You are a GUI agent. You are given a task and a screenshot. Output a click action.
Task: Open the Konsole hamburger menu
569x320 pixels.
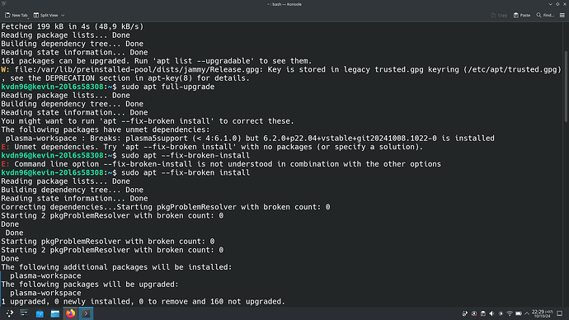point(562,15)
